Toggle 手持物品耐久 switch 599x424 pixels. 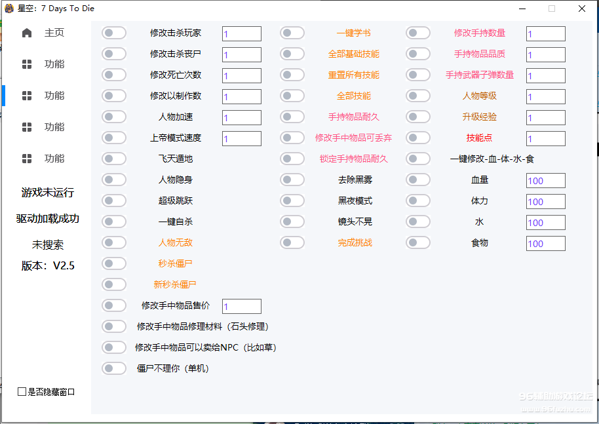(292, 117)
